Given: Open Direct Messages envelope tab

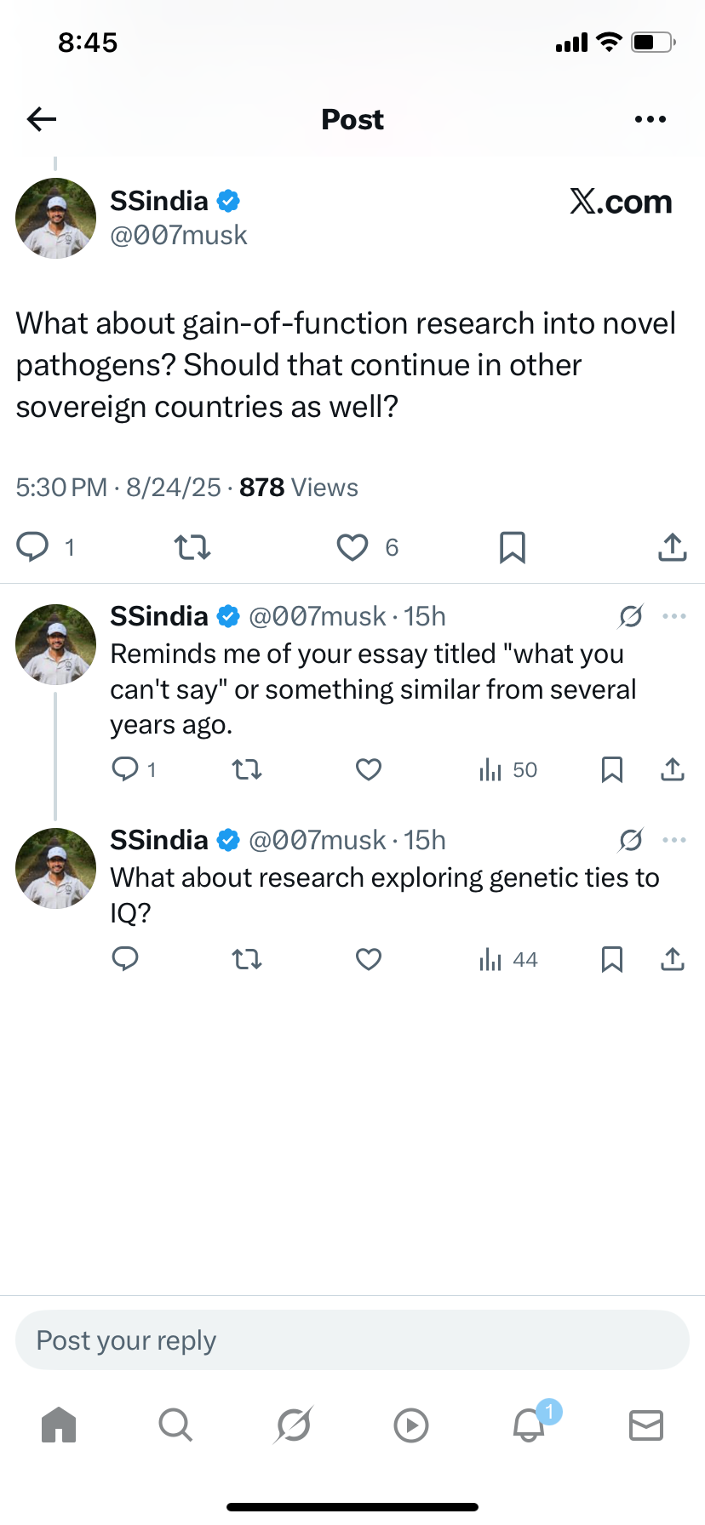Looking at the screenshot, I should [x=646, y=1425].
